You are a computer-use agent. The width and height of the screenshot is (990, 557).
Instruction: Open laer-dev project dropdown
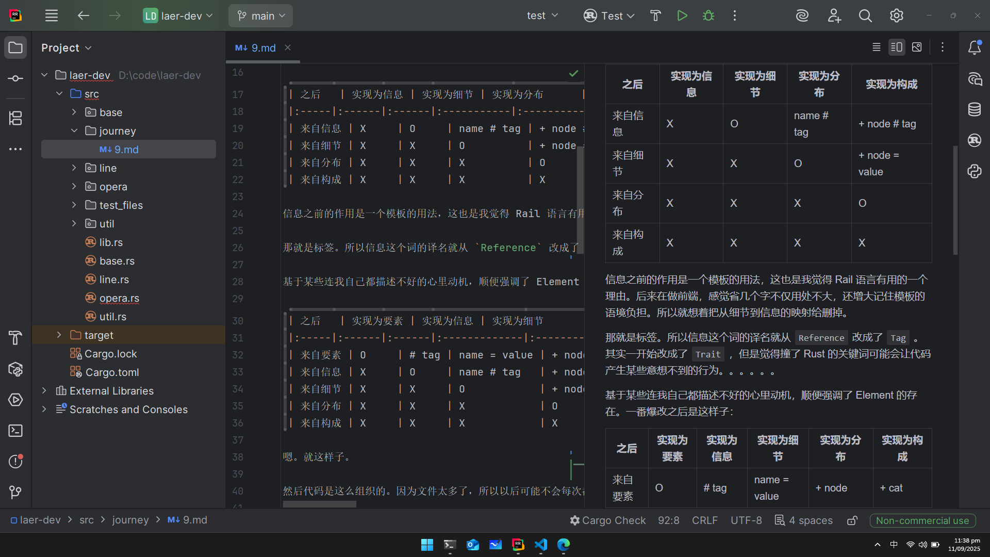[178, 16]
